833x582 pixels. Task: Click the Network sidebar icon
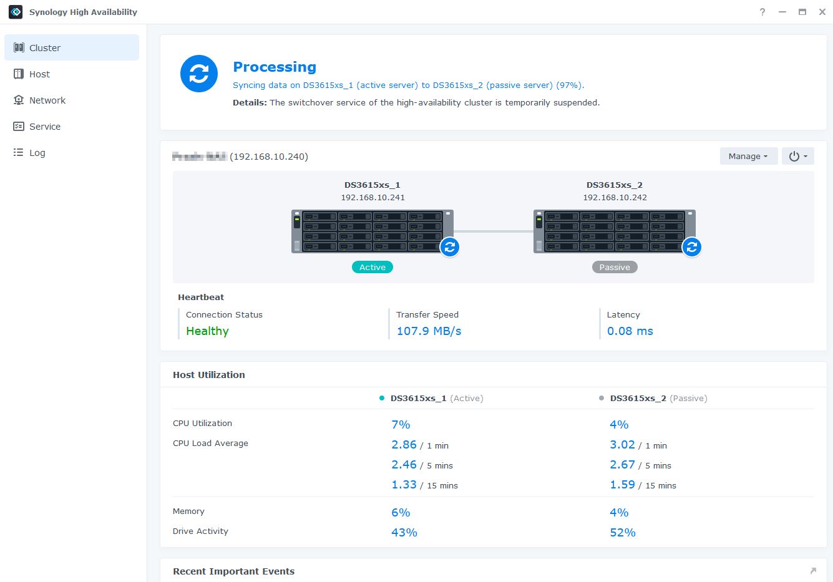(19, 100)
